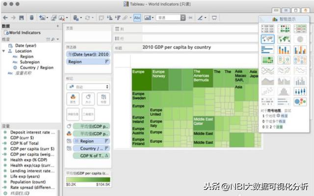This screenshot has height=196, width=314.
Task: Select Country / Region dimension field
Action: click(37, 67)
